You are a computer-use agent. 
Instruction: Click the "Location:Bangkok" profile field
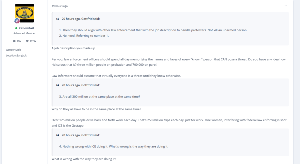(16, 55)
